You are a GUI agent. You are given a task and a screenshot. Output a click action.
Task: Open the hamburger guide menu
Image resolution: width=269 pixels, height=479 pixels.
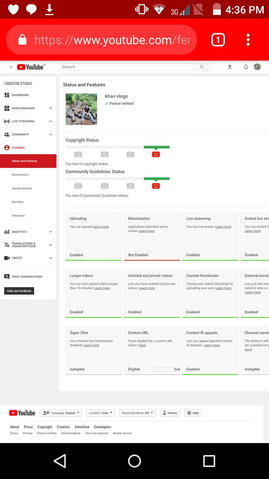(x=11, y=67)
